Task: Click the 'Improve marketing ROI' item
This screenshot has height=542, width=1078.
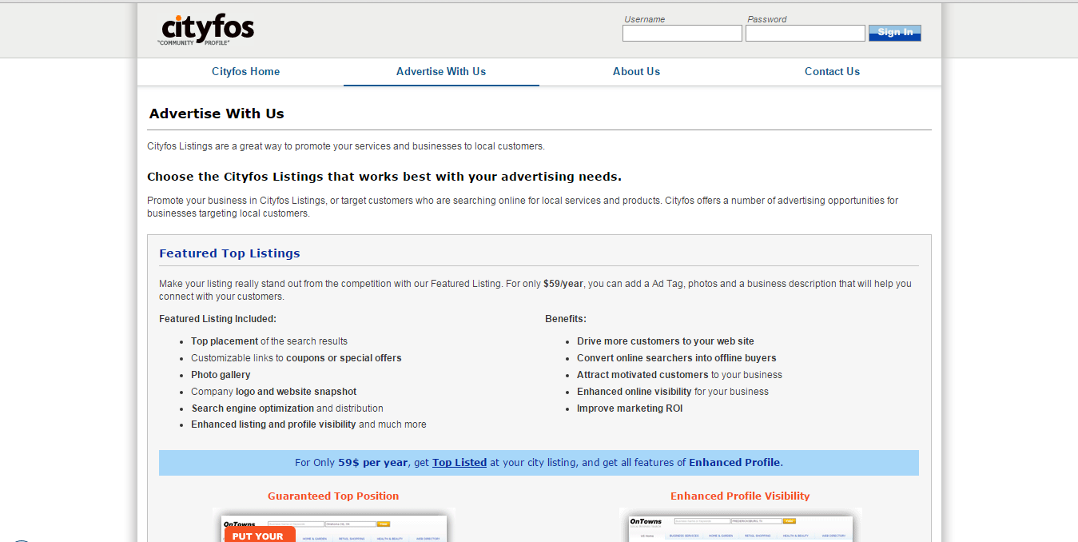Action: point(630,408)
